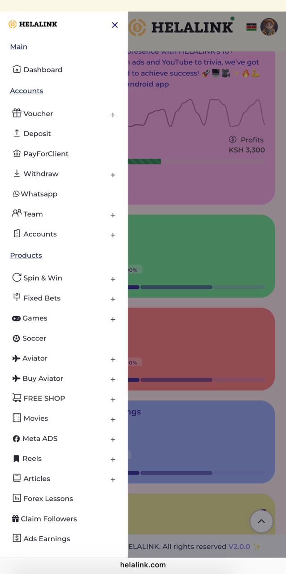Click the Forex Lessons chart icon
Image resolution: width=286 pixels, height=574 pixels.
click(17, 498)
